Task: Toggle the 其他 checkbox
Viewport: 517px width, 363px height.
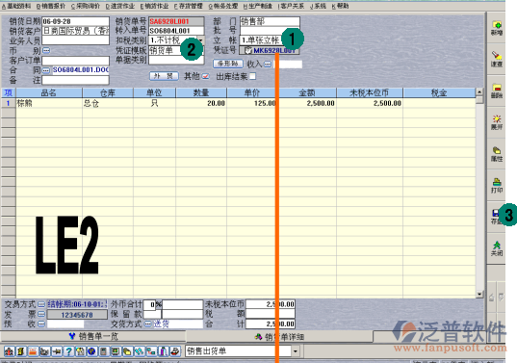Action: point(206,76)
